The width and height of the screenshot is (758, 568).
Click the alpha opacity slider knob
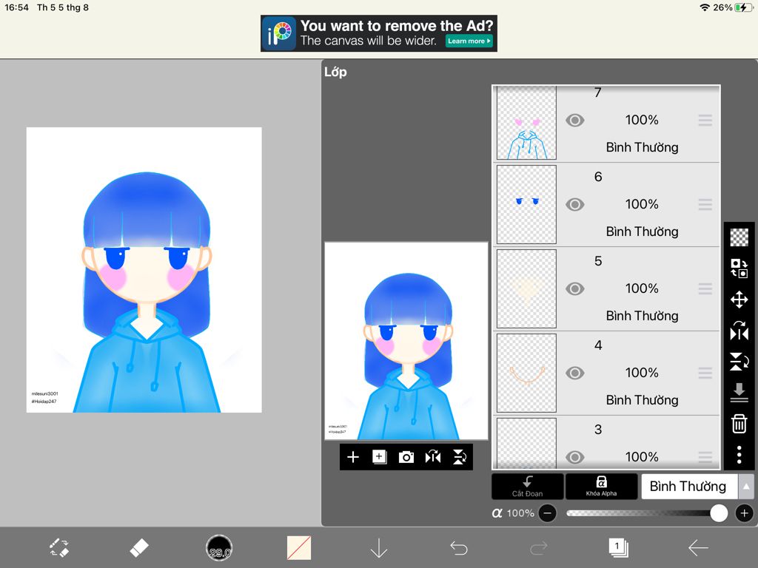click(719, 513)
